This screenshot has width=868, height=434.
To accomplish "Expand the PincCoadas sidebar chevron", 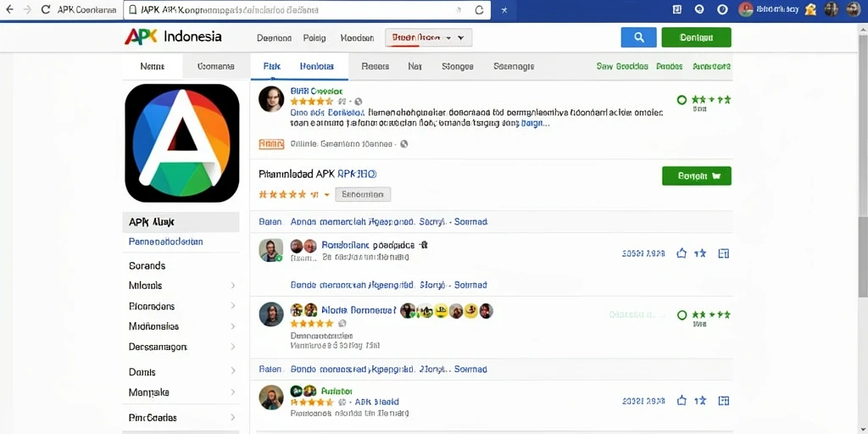I will (233, 417).
